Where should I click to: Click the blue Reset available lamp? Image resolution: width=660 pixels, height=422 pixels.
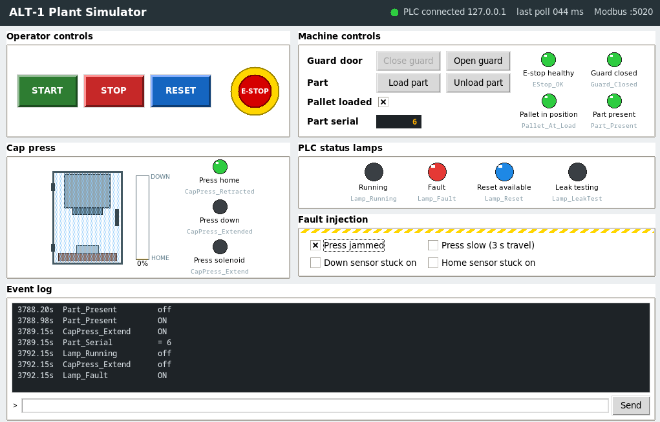tap(504, 172)
